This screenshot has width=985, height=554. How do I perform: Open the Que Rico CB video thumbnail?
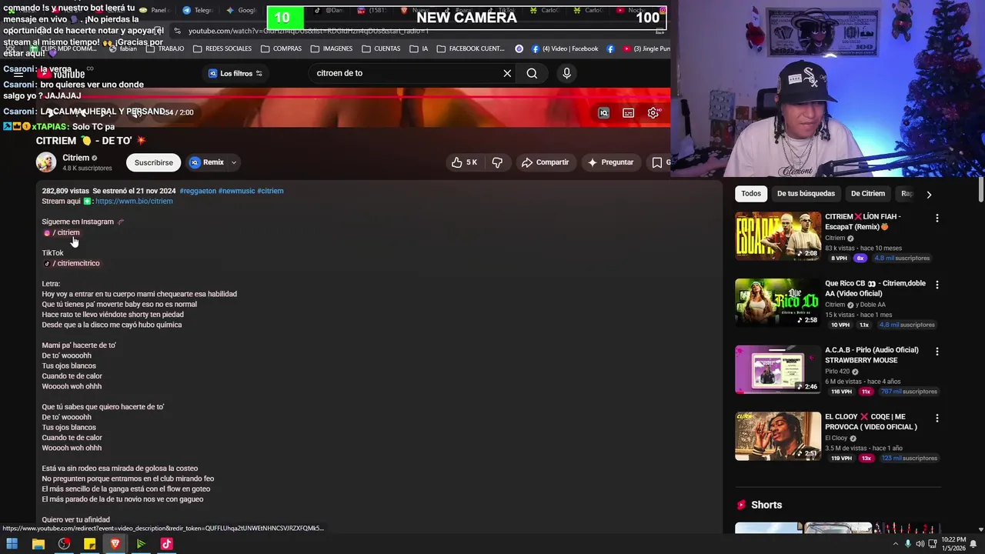(x=778, y=303)
